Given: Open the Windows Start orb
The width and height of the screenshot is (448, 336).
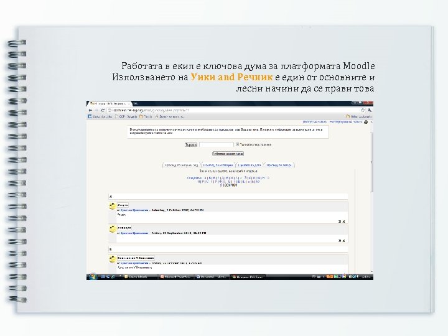Looking at the screenshot, I should point(93,276).
